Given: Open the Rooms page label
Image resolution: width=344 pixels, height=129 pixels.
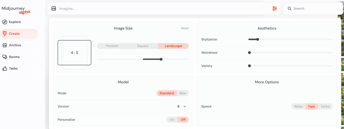Looking at the screenshot, I should click(14, 57).
